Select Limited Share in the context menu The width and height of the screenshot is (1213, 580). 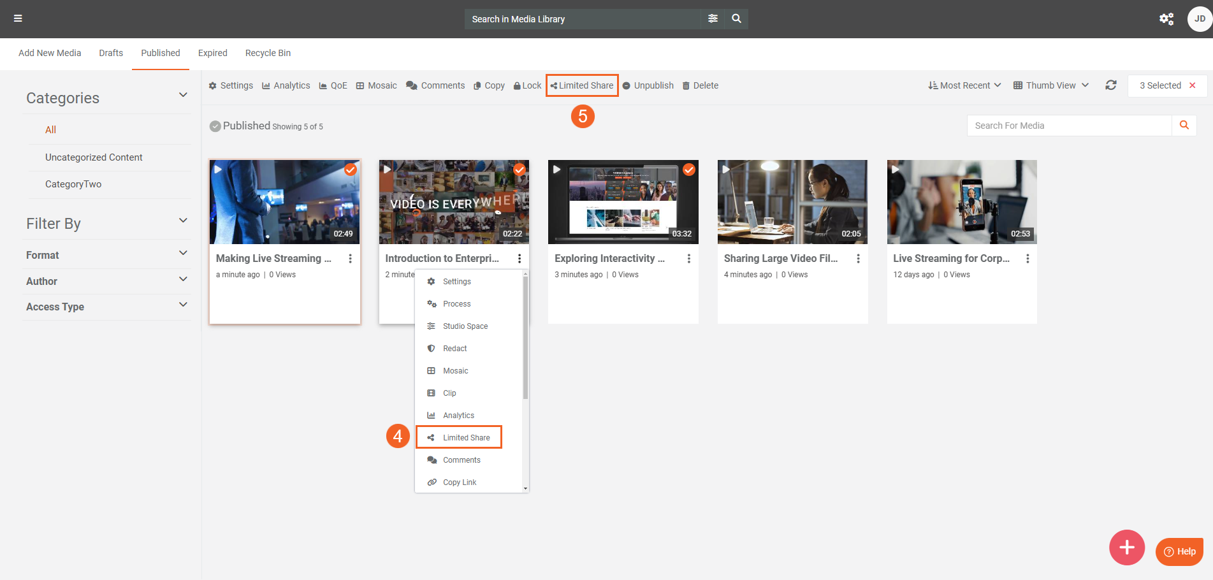coord(466,438)
